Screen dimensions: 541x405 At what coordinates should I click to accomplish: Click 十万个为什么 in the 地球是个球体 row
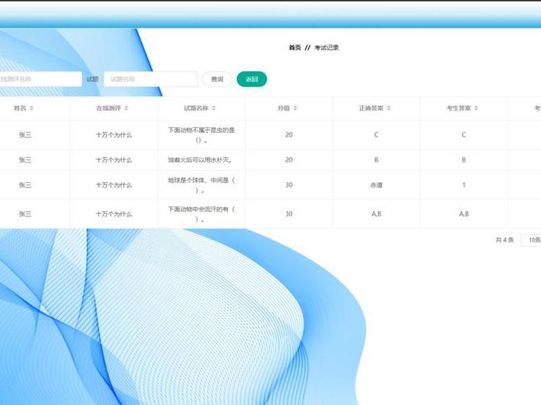[114, 185]
